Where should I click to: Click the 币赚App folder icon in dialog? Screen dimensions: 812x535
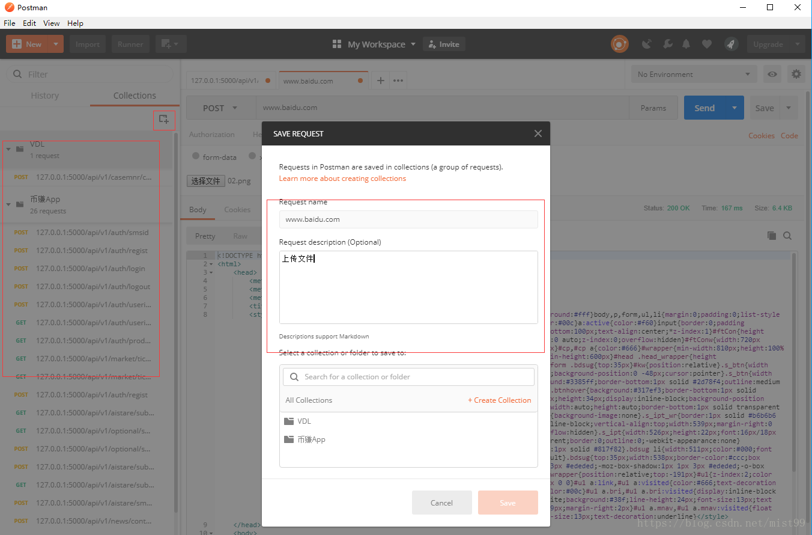[289, 439]
